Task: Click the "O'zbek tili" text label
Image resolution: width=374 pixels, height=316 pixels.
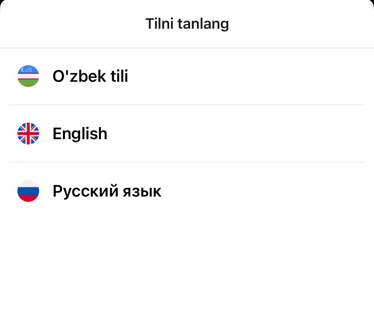Action: pos(90,76)
